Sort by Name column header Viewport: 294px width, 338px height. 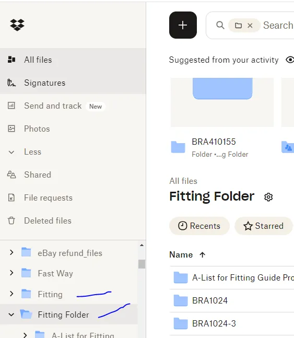(181, 255)
